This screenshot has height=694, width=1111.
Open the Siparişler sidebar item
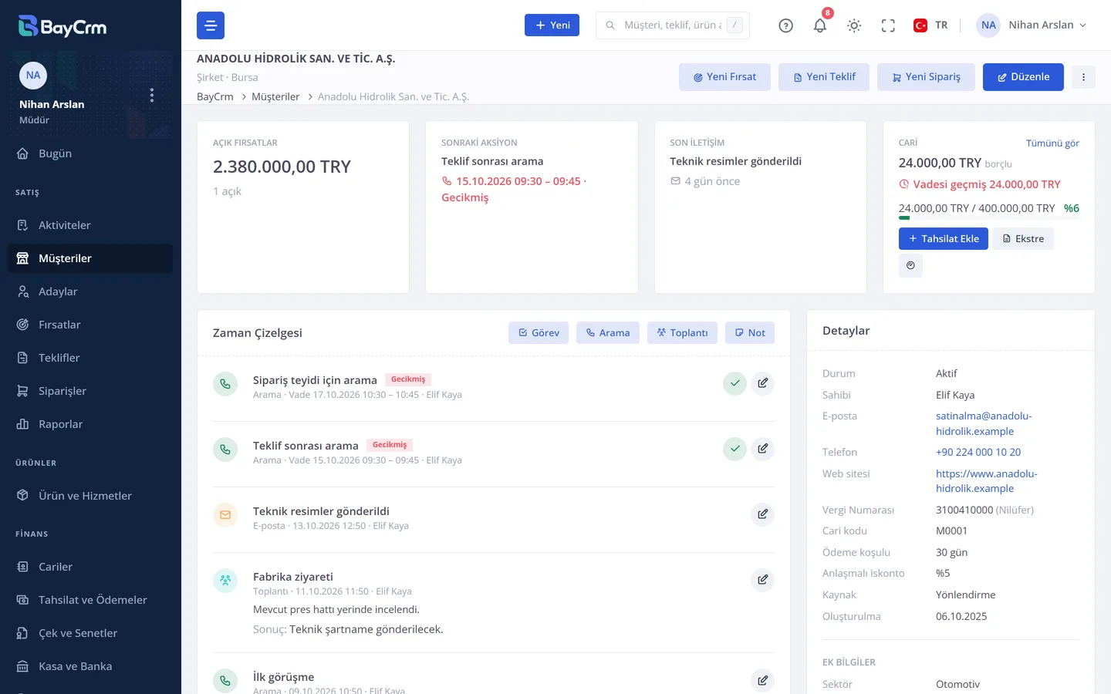pos(90,391)
